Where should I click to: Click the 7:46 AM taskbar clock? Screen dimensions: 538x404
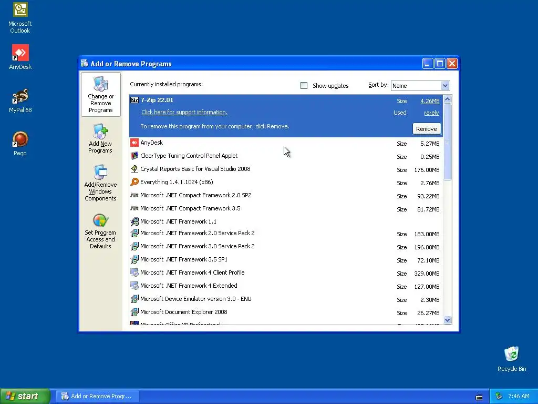(519, 396)
